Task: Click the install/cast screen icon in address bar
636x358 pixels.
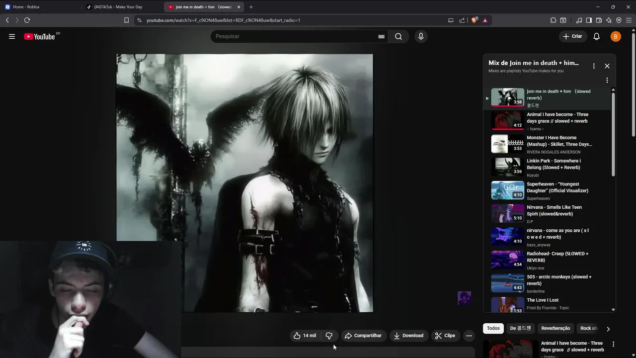Action: (451, 20)
